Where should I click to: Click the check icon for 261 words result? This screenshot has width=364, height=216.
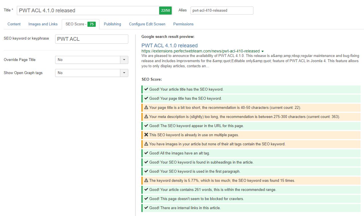tap(146, 189)
